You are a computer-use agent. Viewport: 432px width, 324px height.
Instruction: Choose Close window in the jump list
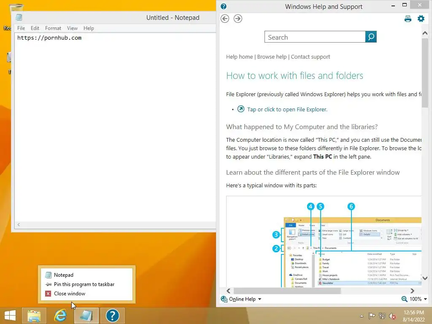[86, 294]
